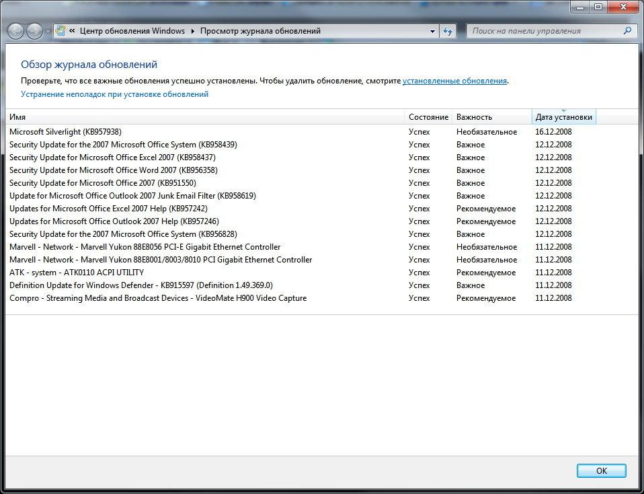Select Security Update Office Excel 2007 KB958437
This screenshot has height=494, width=644.
pos(322,157)
